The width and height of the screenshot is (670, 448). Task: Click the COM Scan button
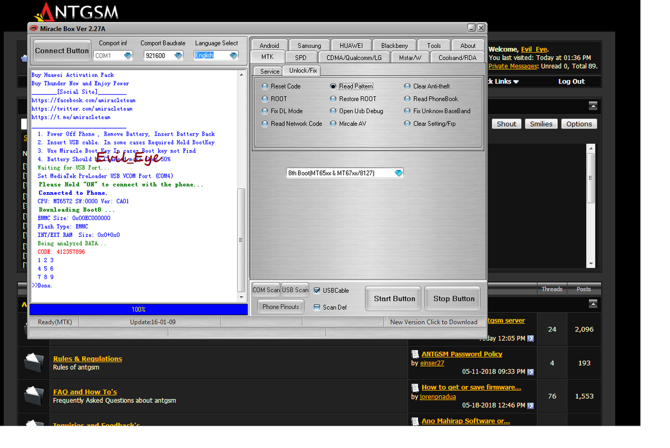point(266,290)
